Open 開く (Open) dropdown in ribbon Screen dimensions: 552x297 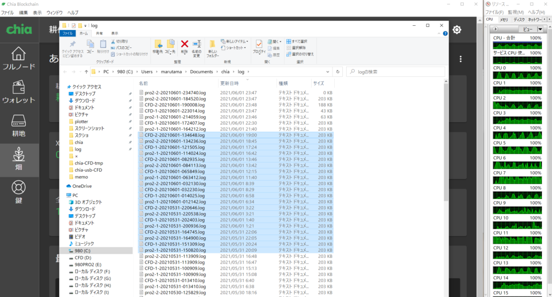[274, 41]
